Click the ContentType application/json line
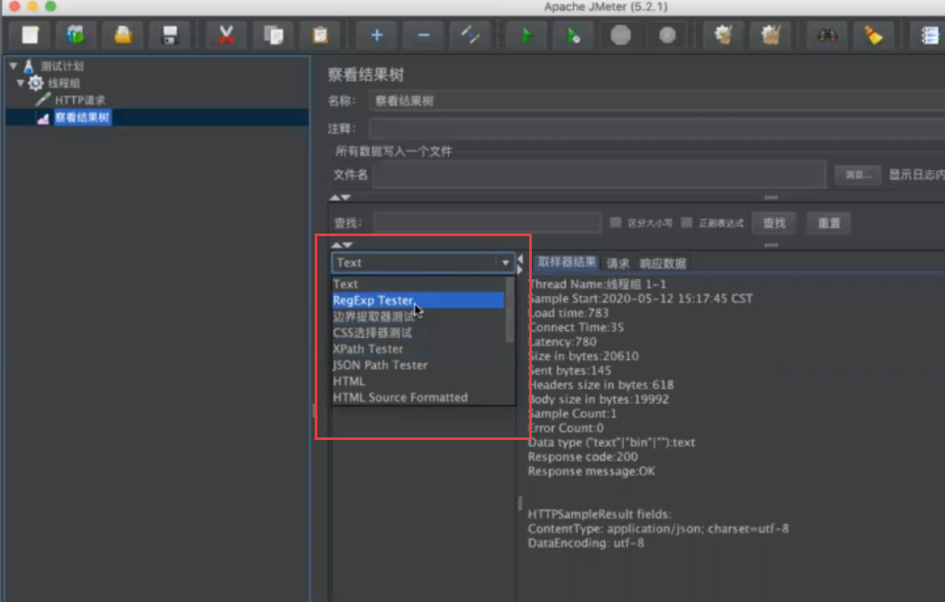The image size is (945, 602). (x=658, y=529)
